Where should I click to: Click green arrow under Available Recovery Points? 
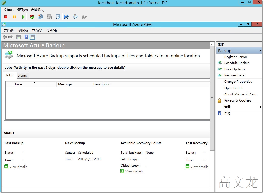click(x=122, y=171)
